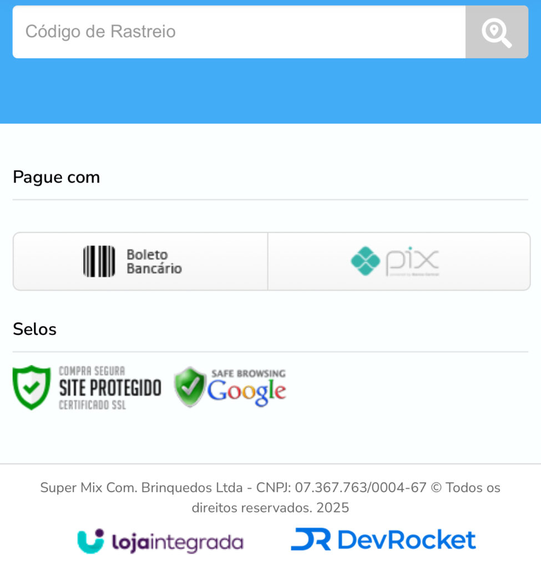Viewport: 541px width, 568px height.
Task: Click the pix wordmark text
Action: coord(412,261)
